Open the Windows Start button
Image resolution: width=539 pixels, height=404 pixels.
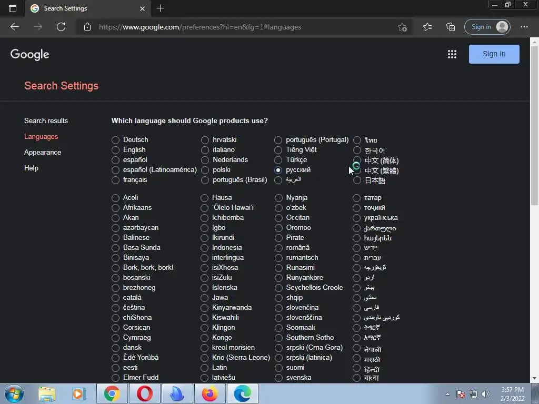[x=14, y=393]
